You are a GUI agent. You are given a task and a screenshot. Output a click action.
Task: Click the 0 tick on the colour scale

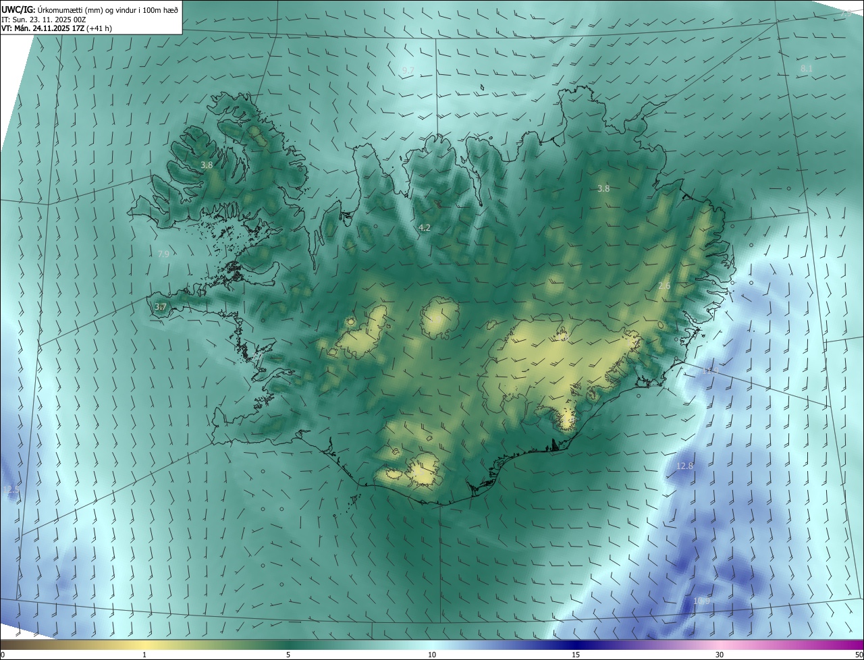[x=2, y=655]
